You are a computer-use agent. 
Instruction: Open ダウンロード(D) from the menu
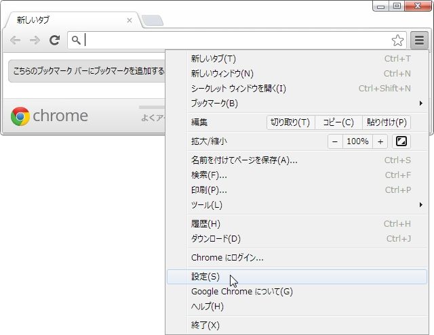[x=297, y=239]
